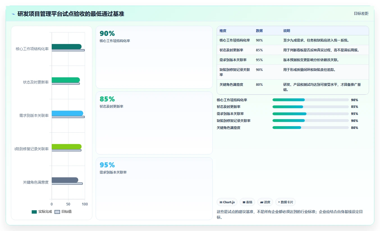Toggle the 目标值 dataset in the chart legend
This screenshot has height=231, width=380.
point(63,212)
